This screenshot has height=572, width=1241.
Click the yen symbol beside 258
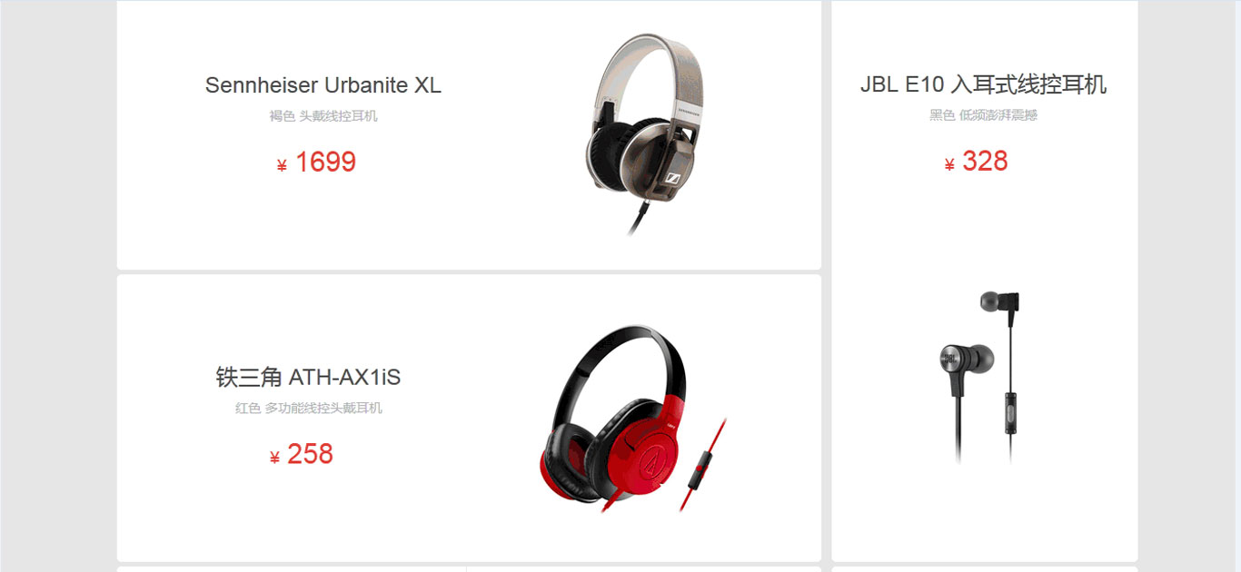[274, 458]
